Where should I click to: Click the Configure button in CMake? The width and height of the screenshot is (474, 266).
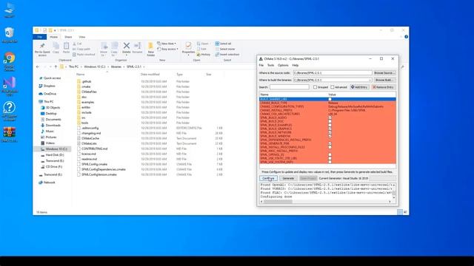[x=268, y=178]
